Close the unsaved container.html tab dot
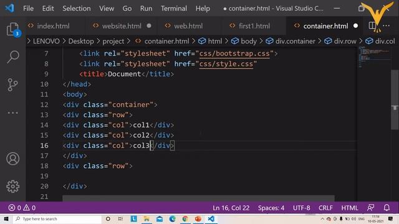The image size is (399, 224). click(356, 26)
